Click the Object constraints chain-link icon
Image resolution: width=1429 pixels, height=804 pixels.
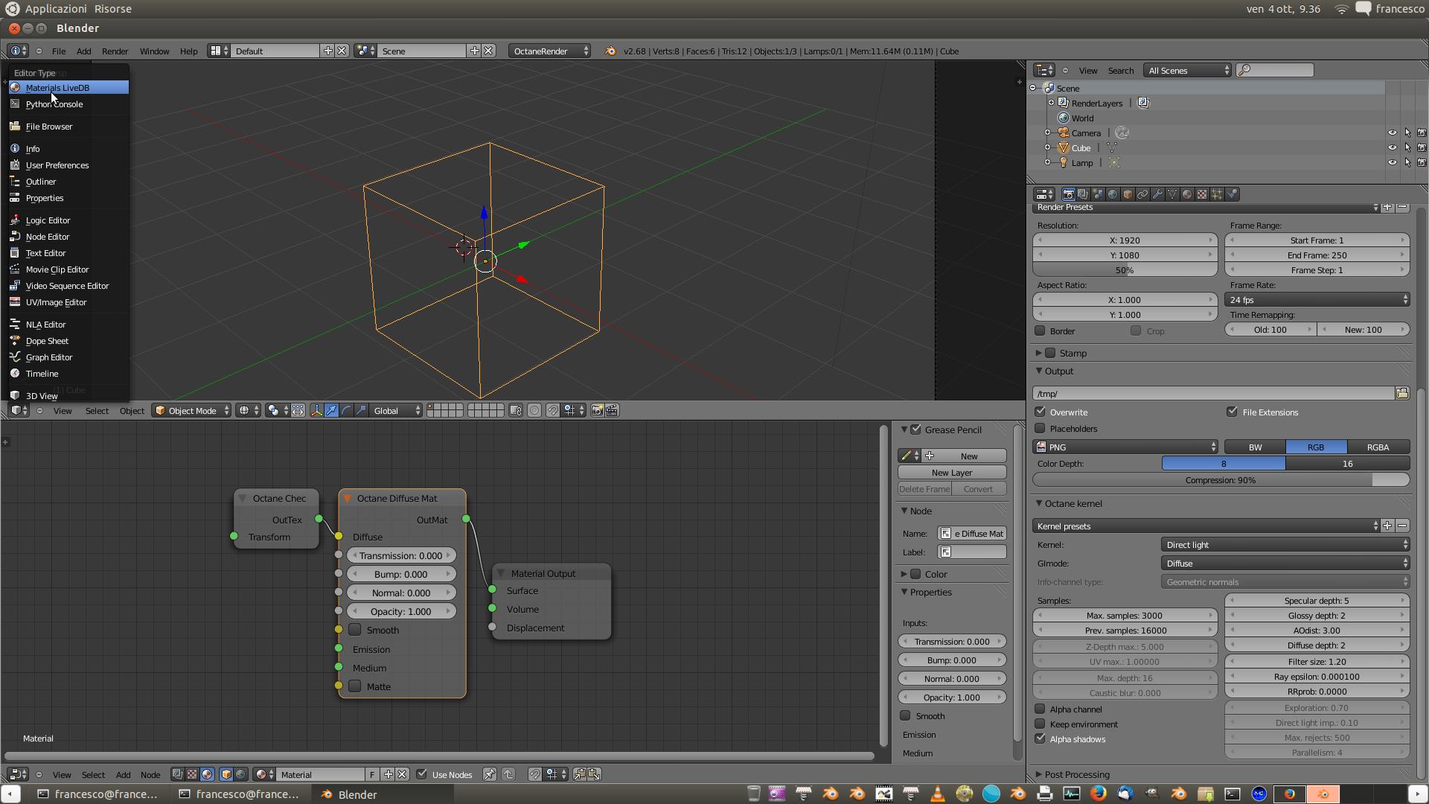pos(1142,194)
